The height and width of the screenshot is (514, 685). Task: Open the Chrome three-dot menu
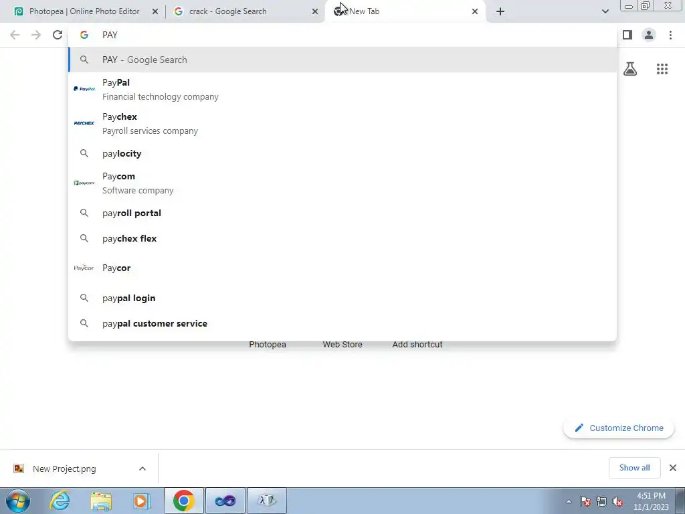pos(670,35)
